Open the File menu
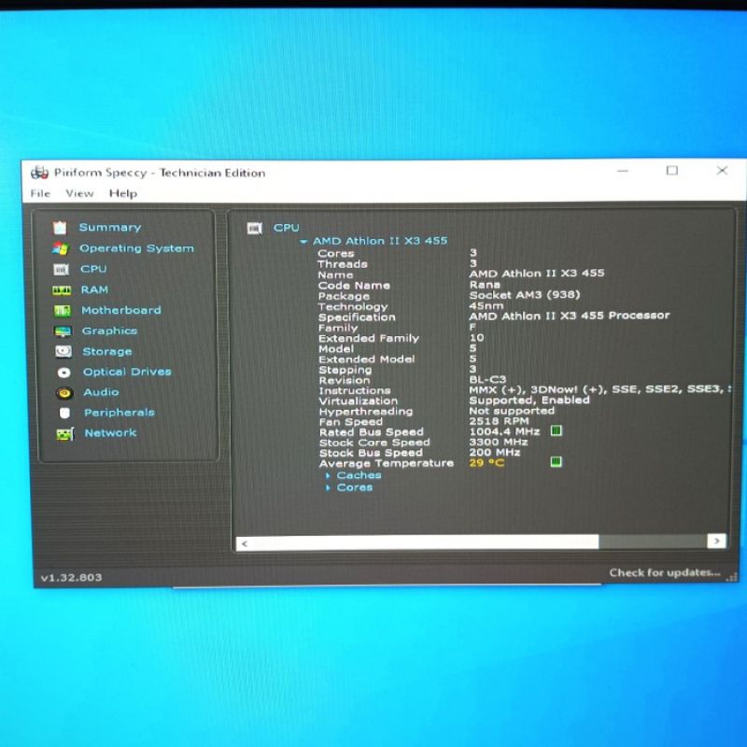 (40, 193)
